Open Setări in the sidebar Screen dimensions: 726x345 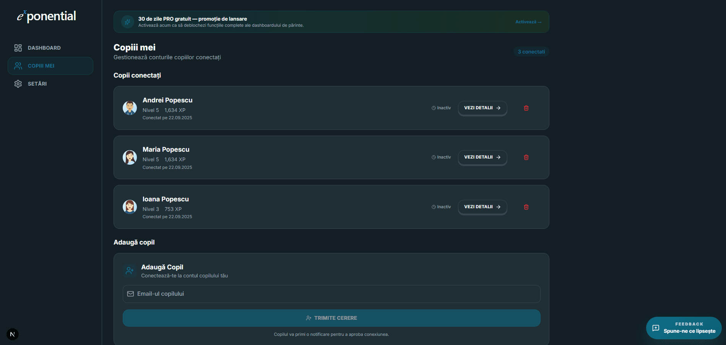(50, 84)
